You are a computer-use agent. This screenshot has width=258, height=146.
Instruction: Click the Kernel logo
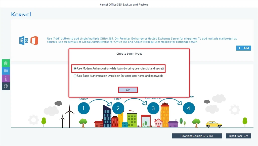(21, 14)
